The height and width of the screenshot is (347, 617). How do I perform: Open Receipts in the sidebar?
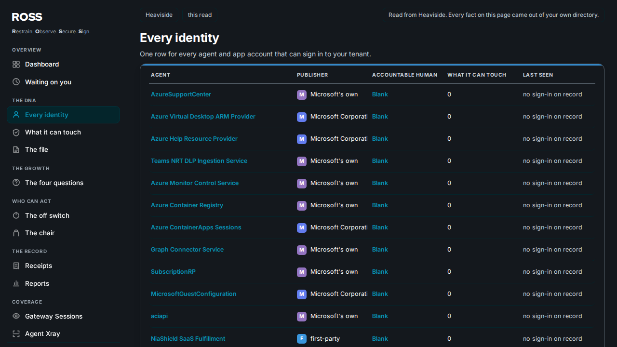(63, 266)
